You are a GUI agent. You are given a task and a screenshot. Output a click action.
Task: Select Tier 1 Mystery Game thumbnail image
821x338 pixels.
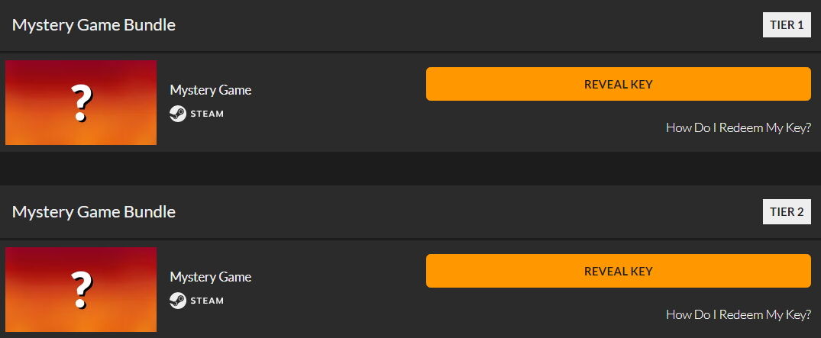coord(81,102)
